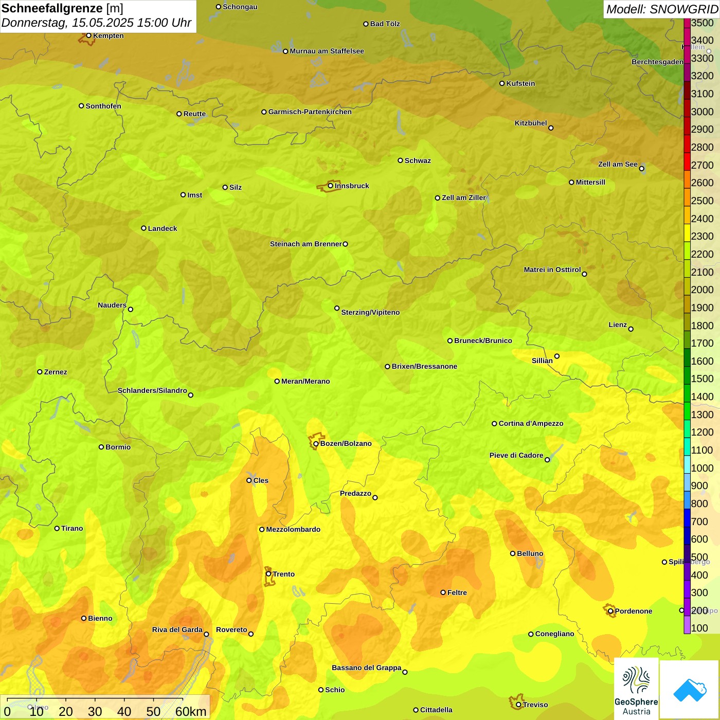Select the 100 violet legend swatch
The width and height of the screenshot is (720, 720).
(687, 624)
